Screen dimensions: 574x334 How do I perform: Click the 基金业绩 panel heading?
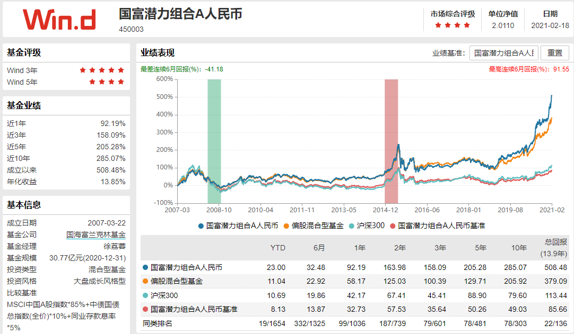24,106
